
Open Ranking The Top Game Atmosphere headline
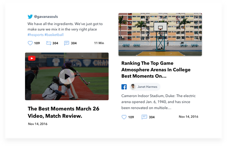[156, 70]
